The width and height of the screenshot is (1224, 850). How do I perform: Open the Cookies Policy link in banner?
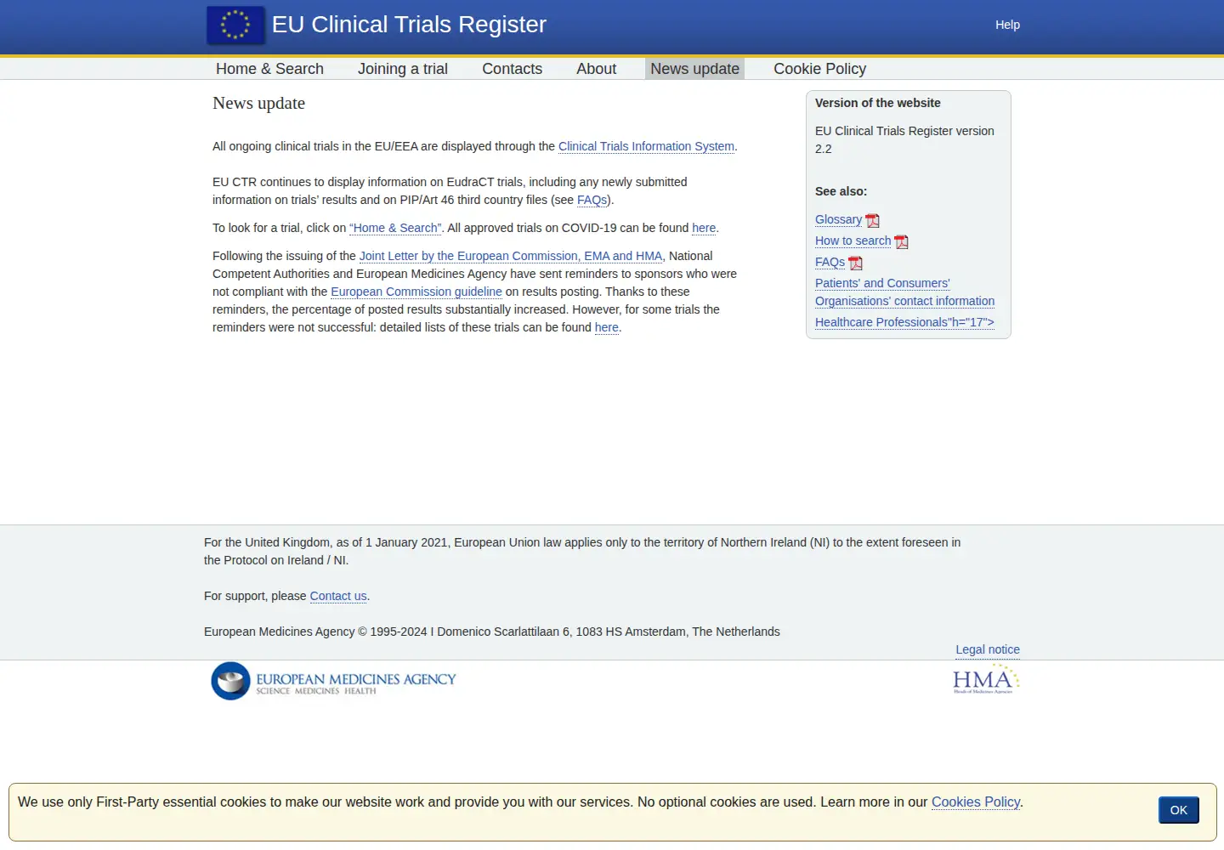[x=976, y=802]
